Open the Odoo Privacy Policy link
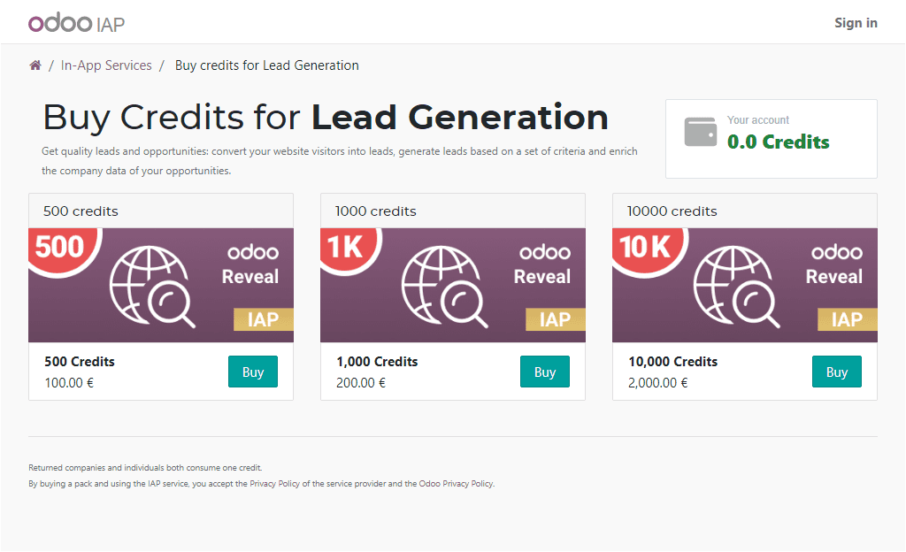The image size is (906, 552). coord(456,483)
